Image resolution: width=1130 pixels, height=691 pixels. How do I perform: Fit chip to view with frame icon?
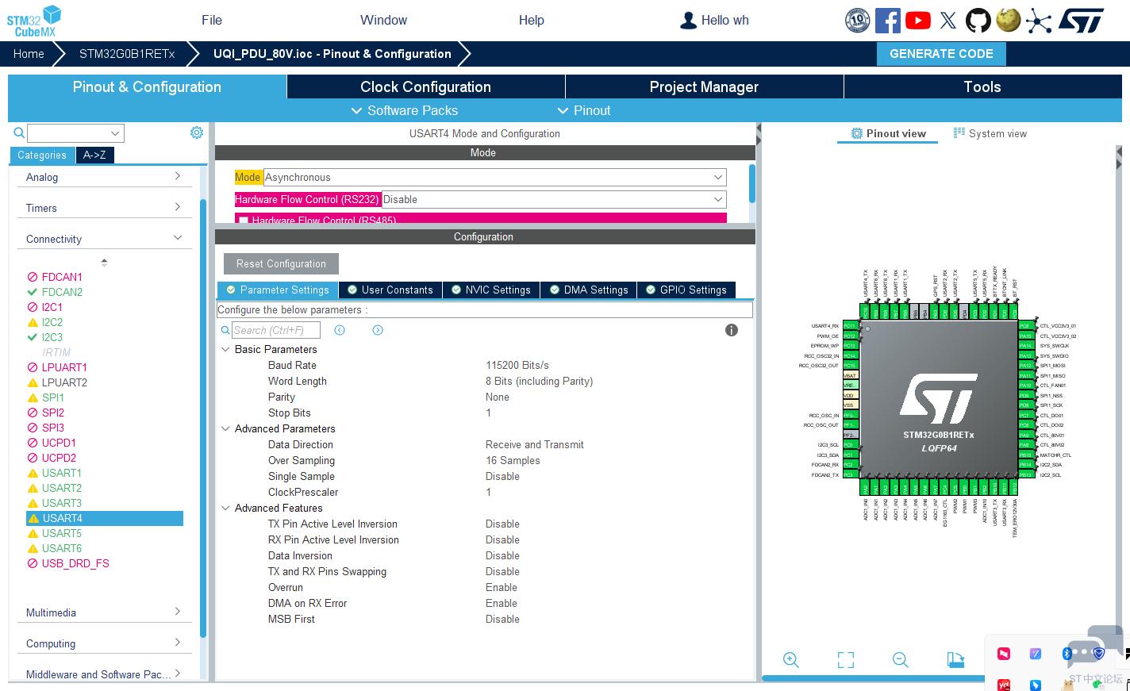click(x=846, y=659)
